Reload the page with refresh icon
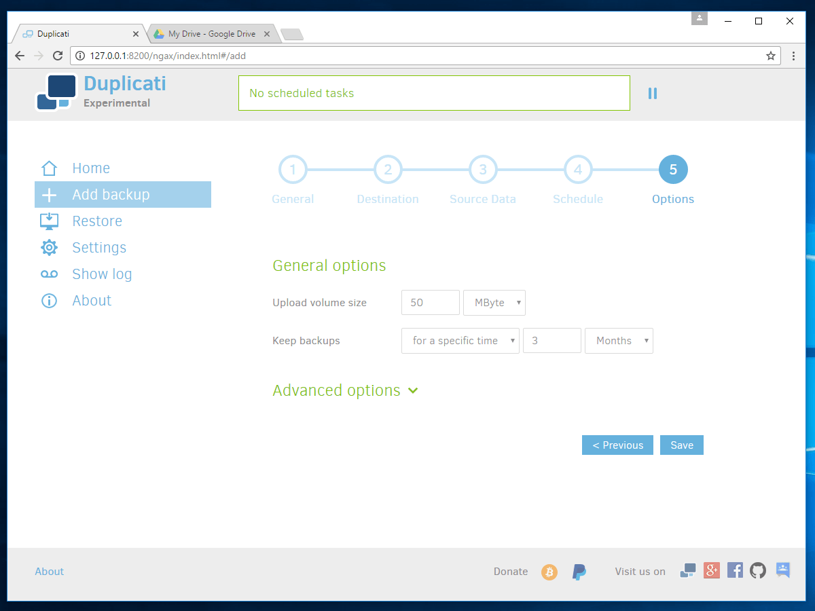Viewport: 815px width, 611px height. click(58, 56)
